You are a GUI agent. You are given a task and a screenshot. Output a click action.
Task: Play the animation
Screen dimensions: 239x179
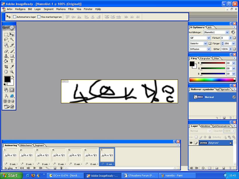pyautogui.click(x=35, y=168)
